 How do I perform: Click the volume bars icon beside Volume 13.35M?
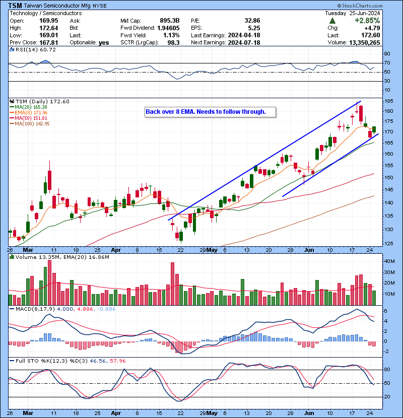[12, 257]
